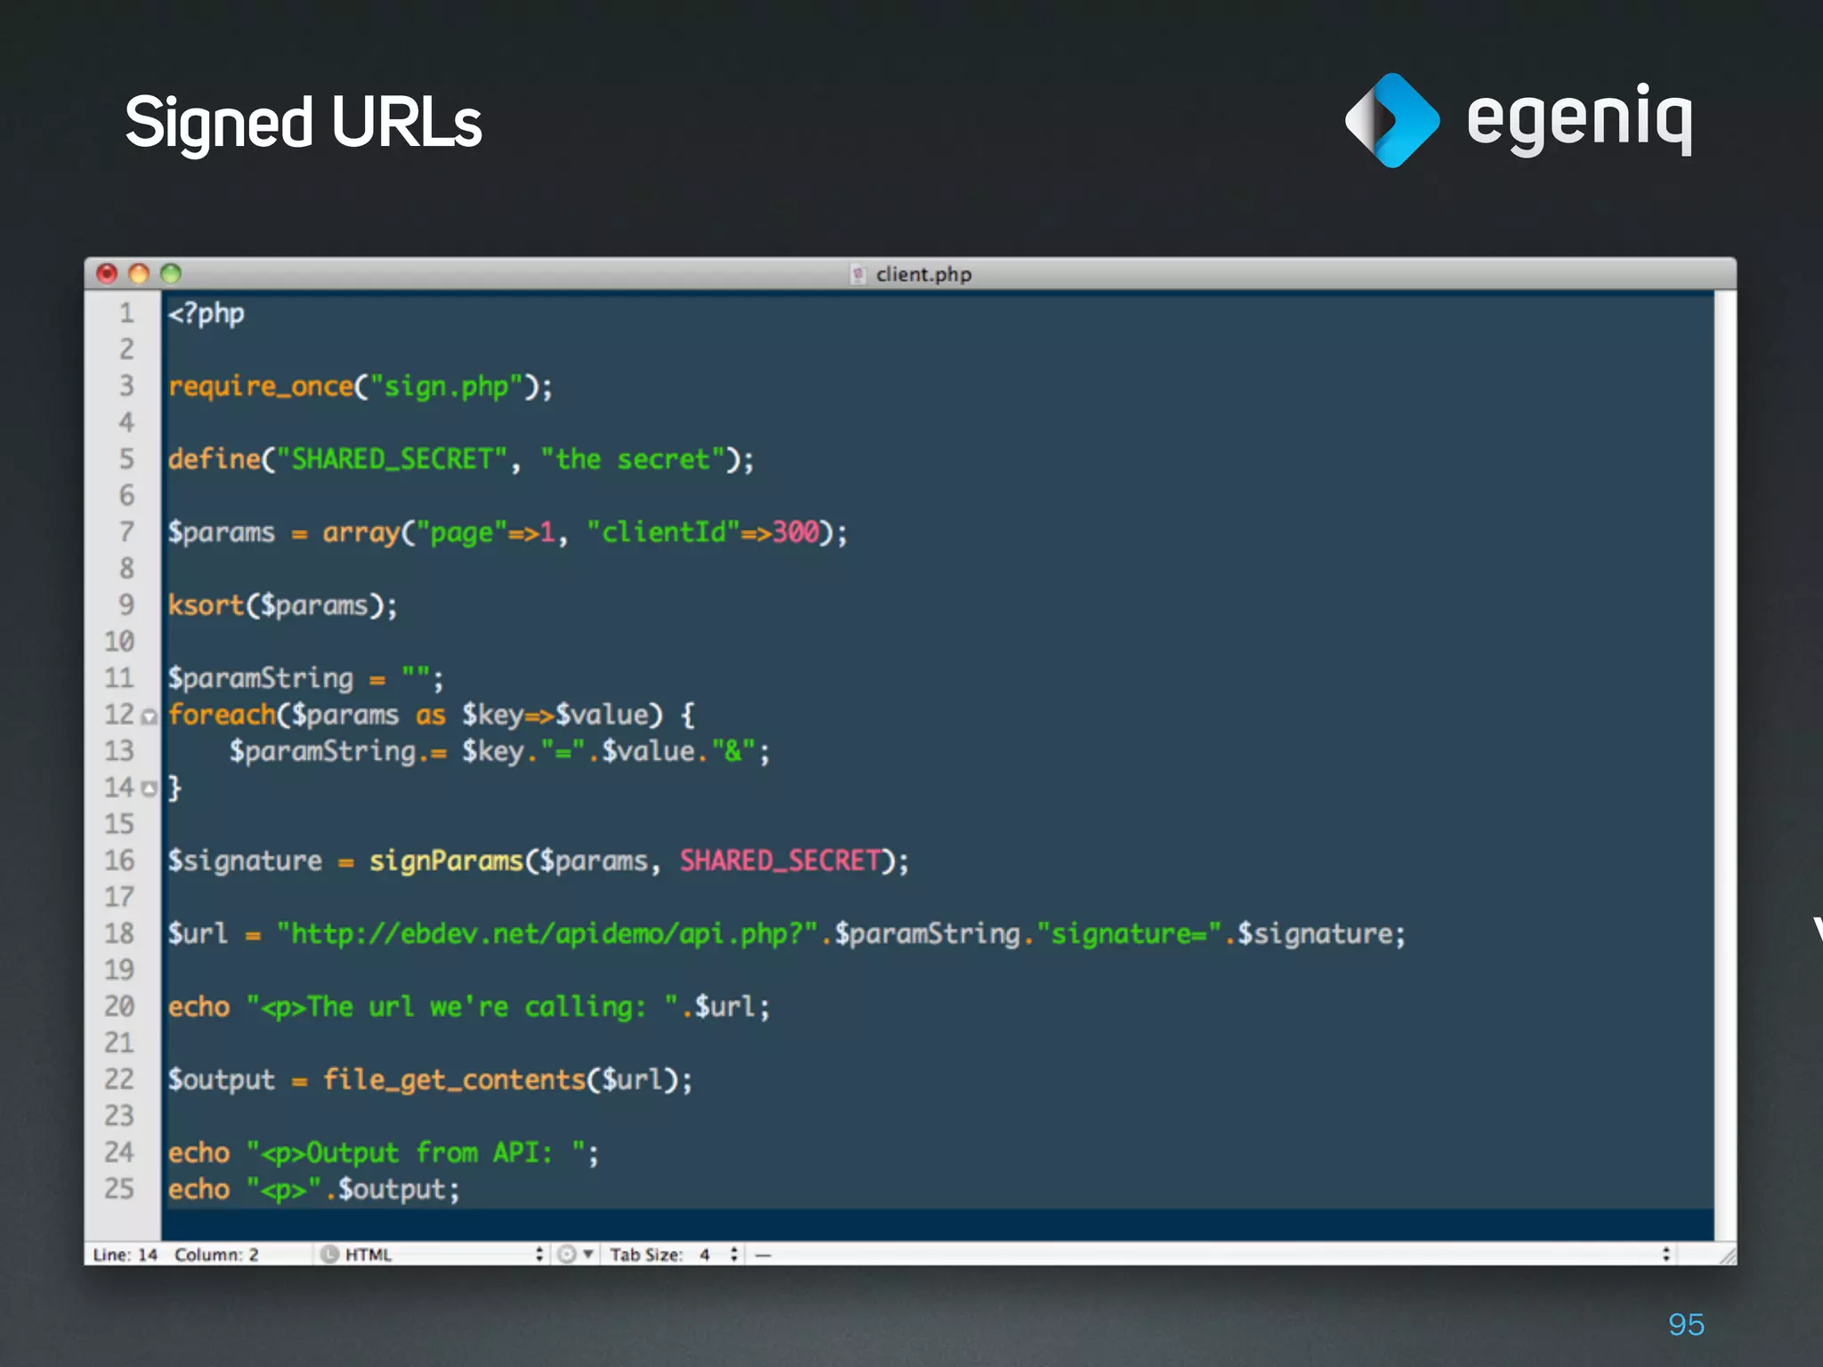Image resolution: width=1823 pixels, height=1367 pixels.
Task: Click the 'Line: 14' status bar entry
Action: coord(125,1254)
